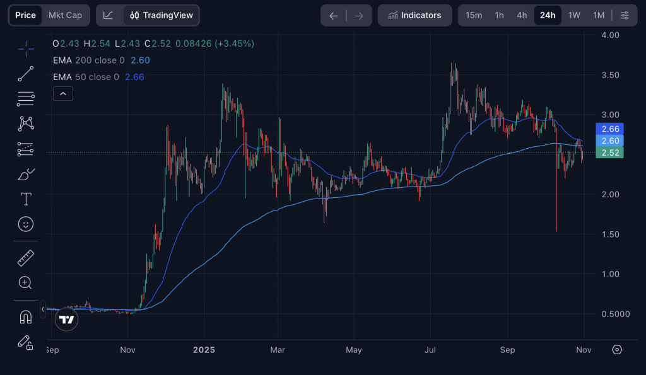The height and width of the screenshot is (375, 646).
Task: Switch to Mkt Cap view
Action: pos(65,15)
